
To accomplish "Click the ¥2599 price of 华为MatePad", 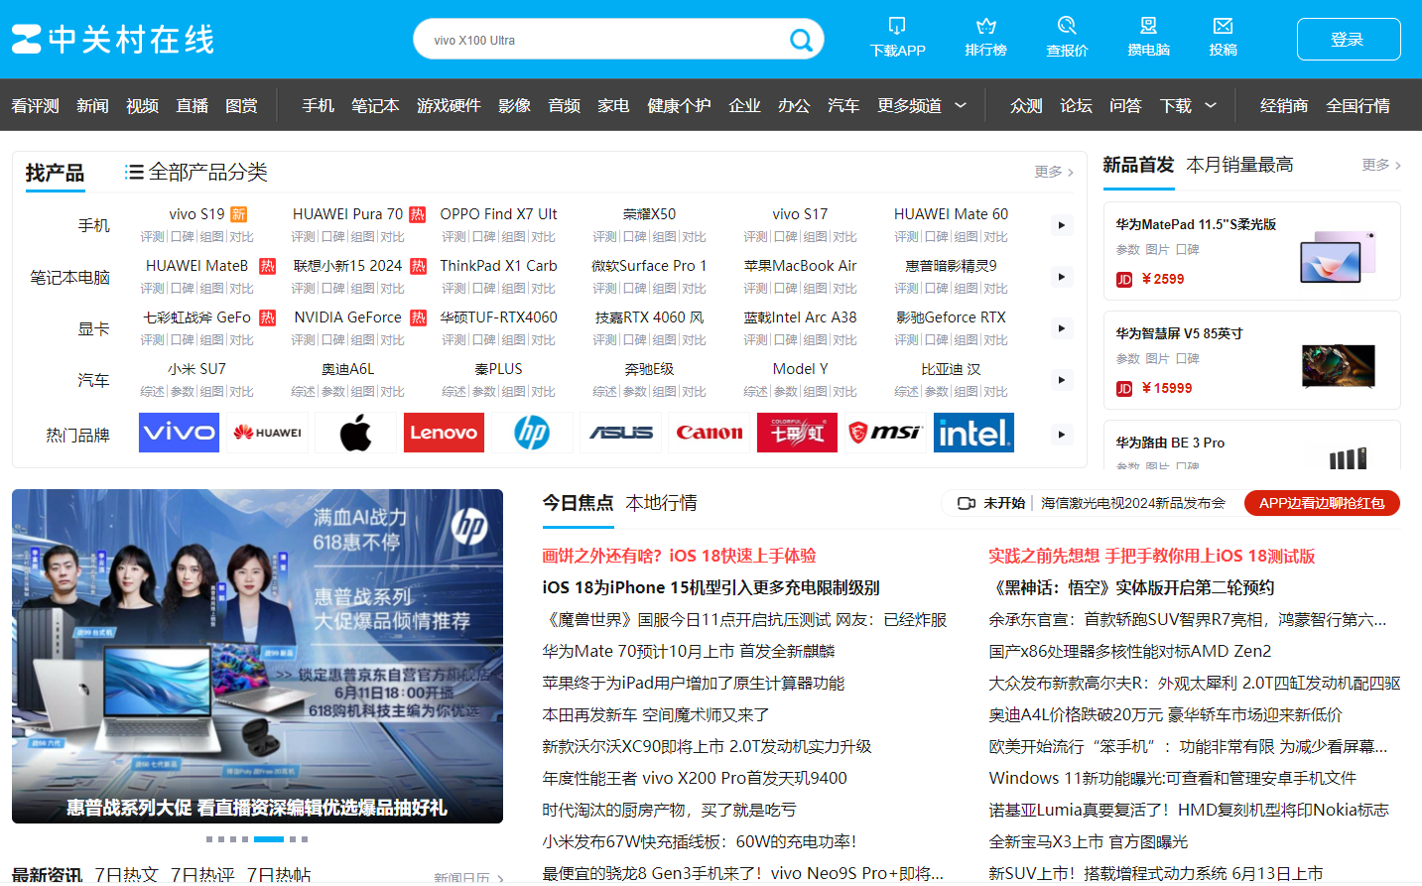I will click(1162, 280).
